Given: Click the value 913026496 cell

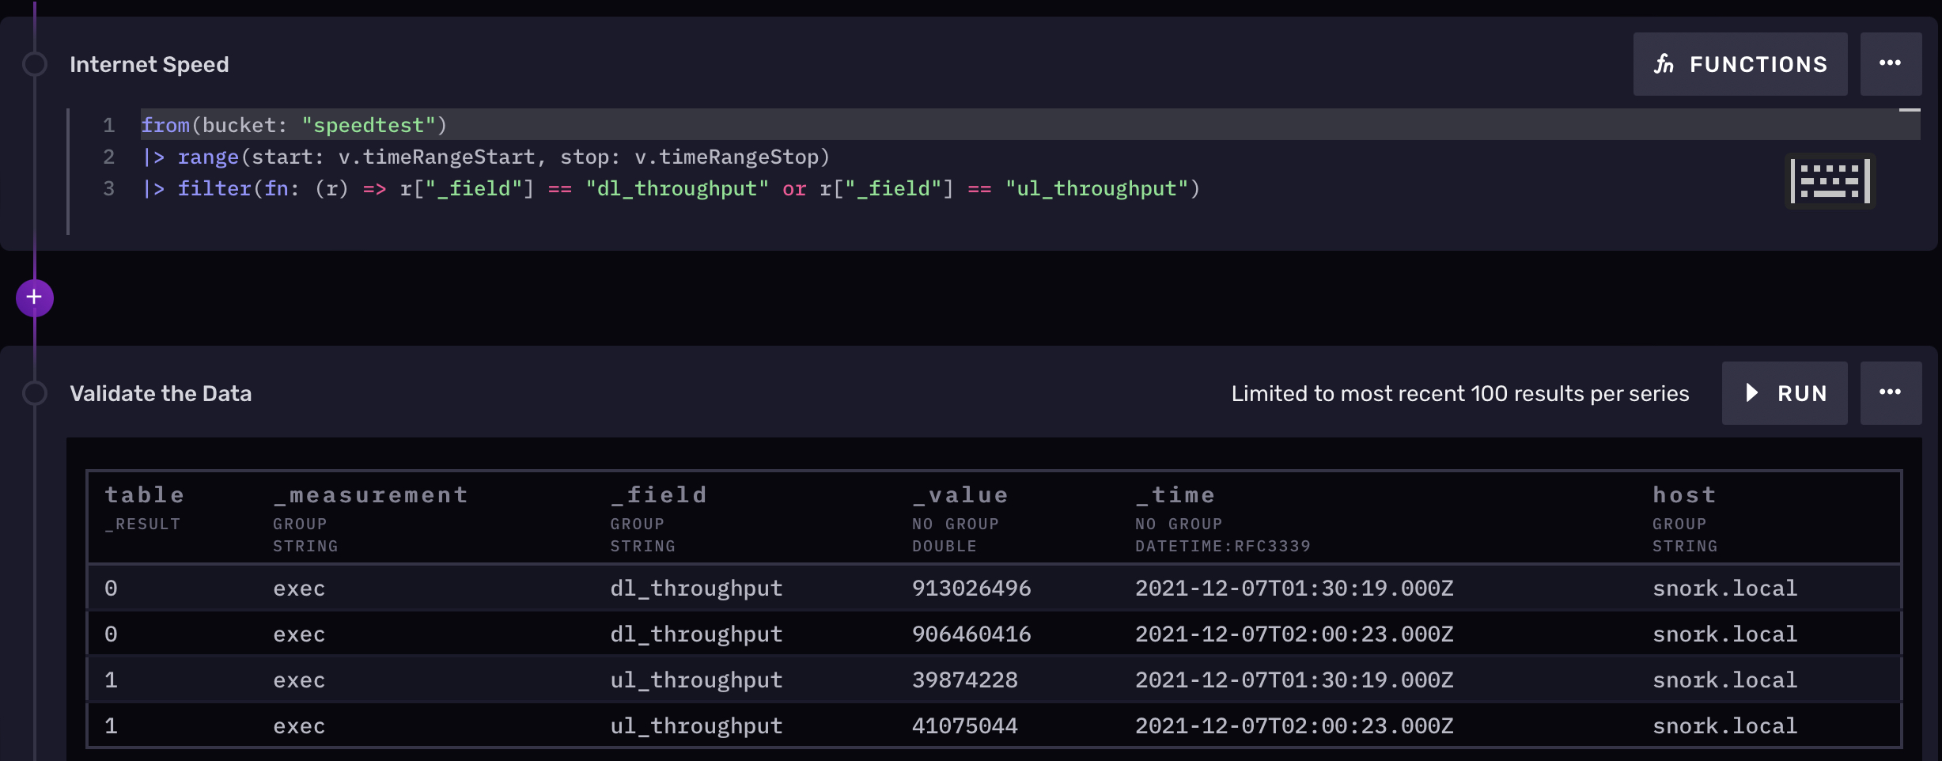Looking at the screenshot, I should click(x=971, y=588).
